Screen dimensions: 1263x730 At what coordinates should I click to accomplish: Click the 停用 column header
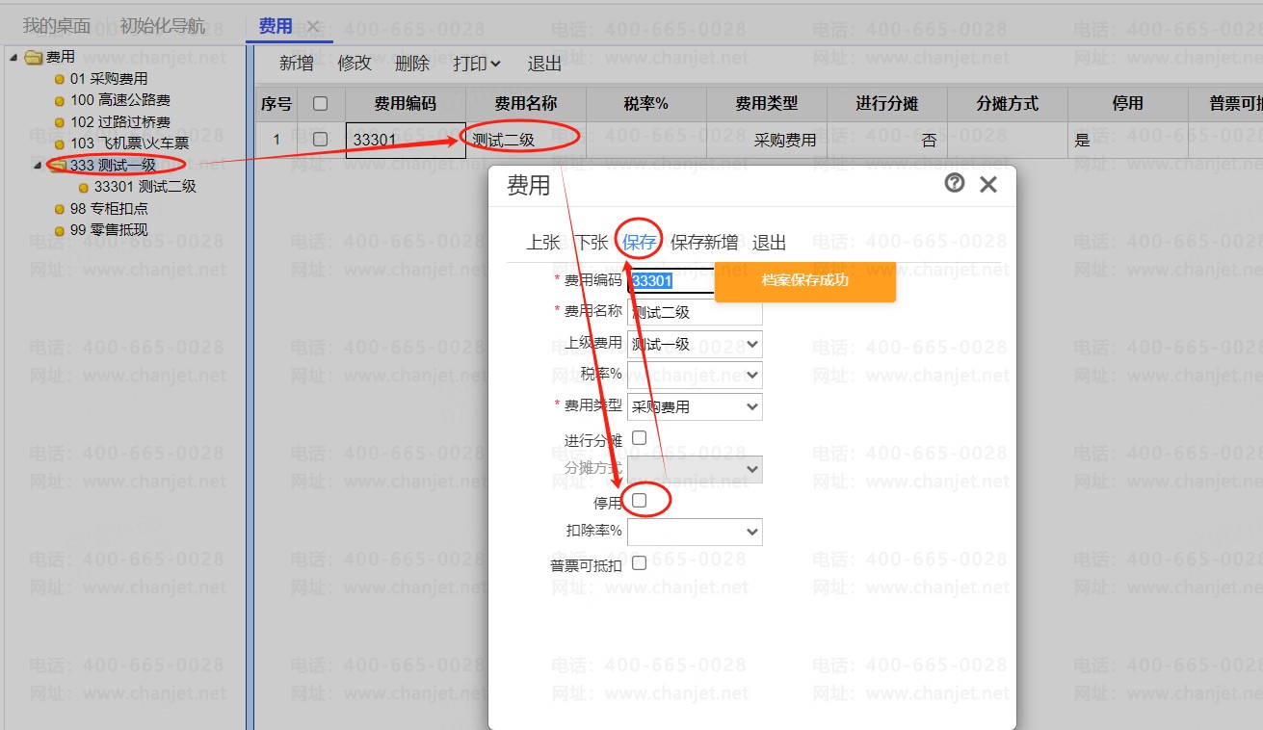tap(1128, 104)
